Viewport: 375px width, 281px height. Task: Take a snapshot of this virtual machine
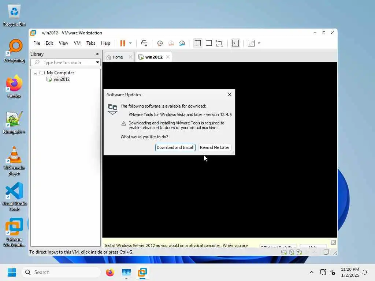tap(160, 43)
